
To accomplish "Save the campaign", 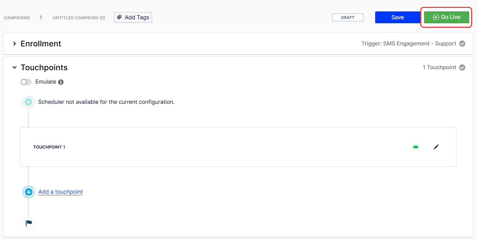I will [x=397, y=17].
